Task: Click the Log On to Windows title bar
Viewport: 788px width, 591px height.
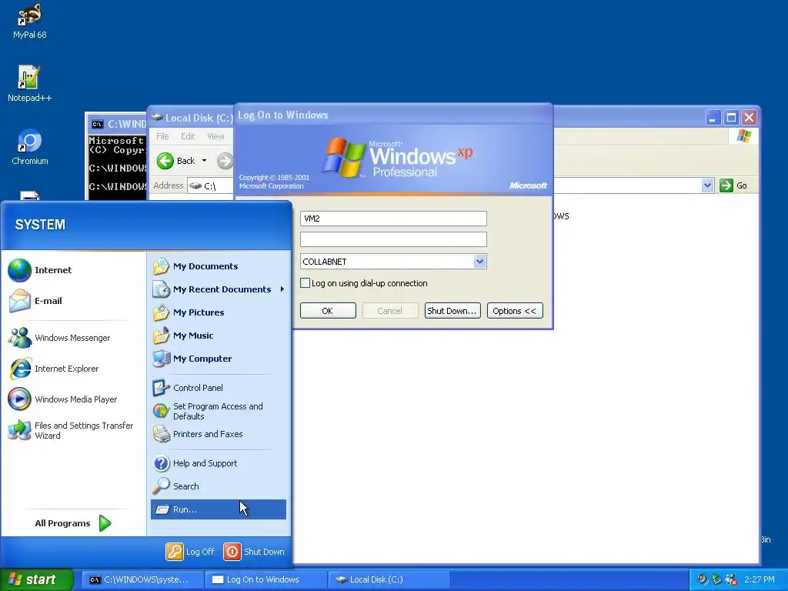Action: [393, 115]
